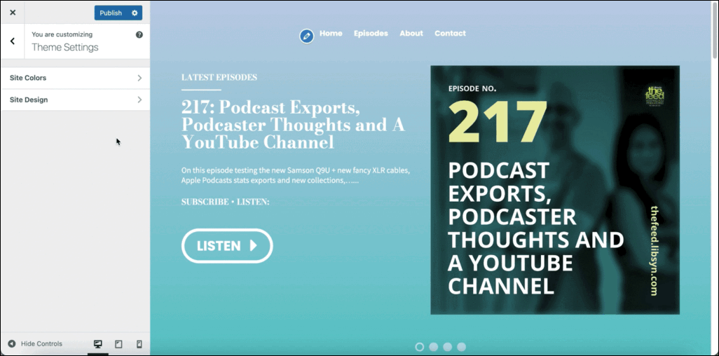Screen dimensions: 719x356
Task: Switch to mobile preview icon
Action: click(139, 344)
